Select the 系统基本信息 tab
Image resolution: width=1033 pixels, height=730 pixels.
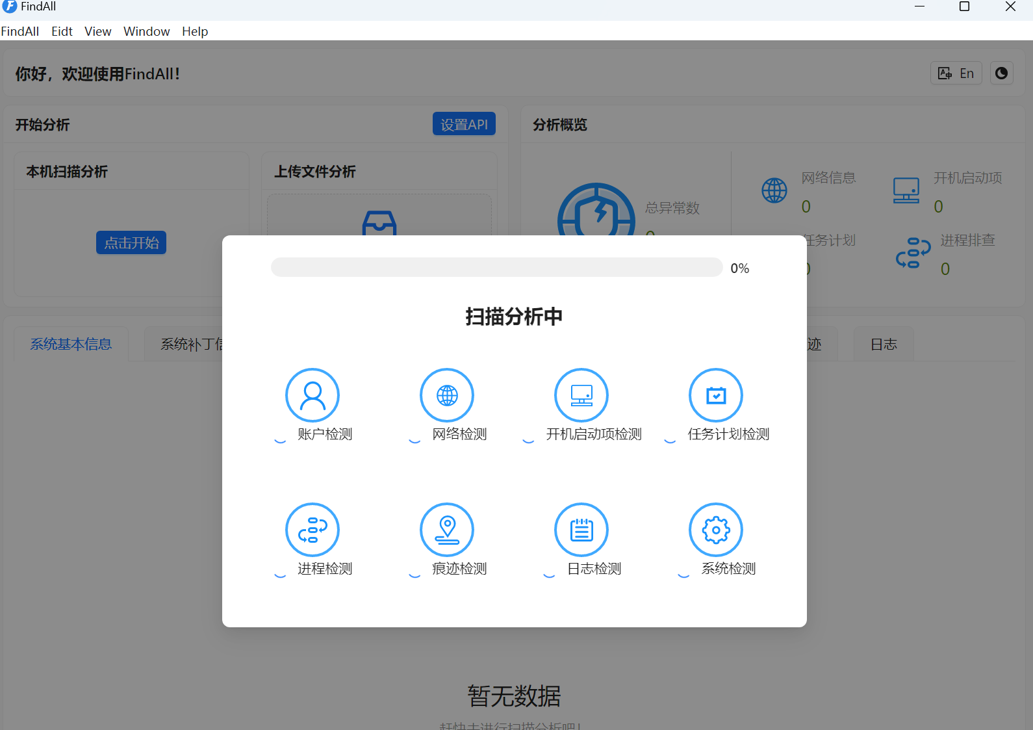[x=71, y=344]
